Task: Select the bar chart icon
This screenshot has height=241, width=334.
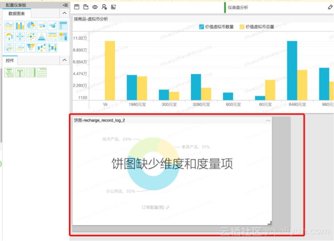Action: 20,26
